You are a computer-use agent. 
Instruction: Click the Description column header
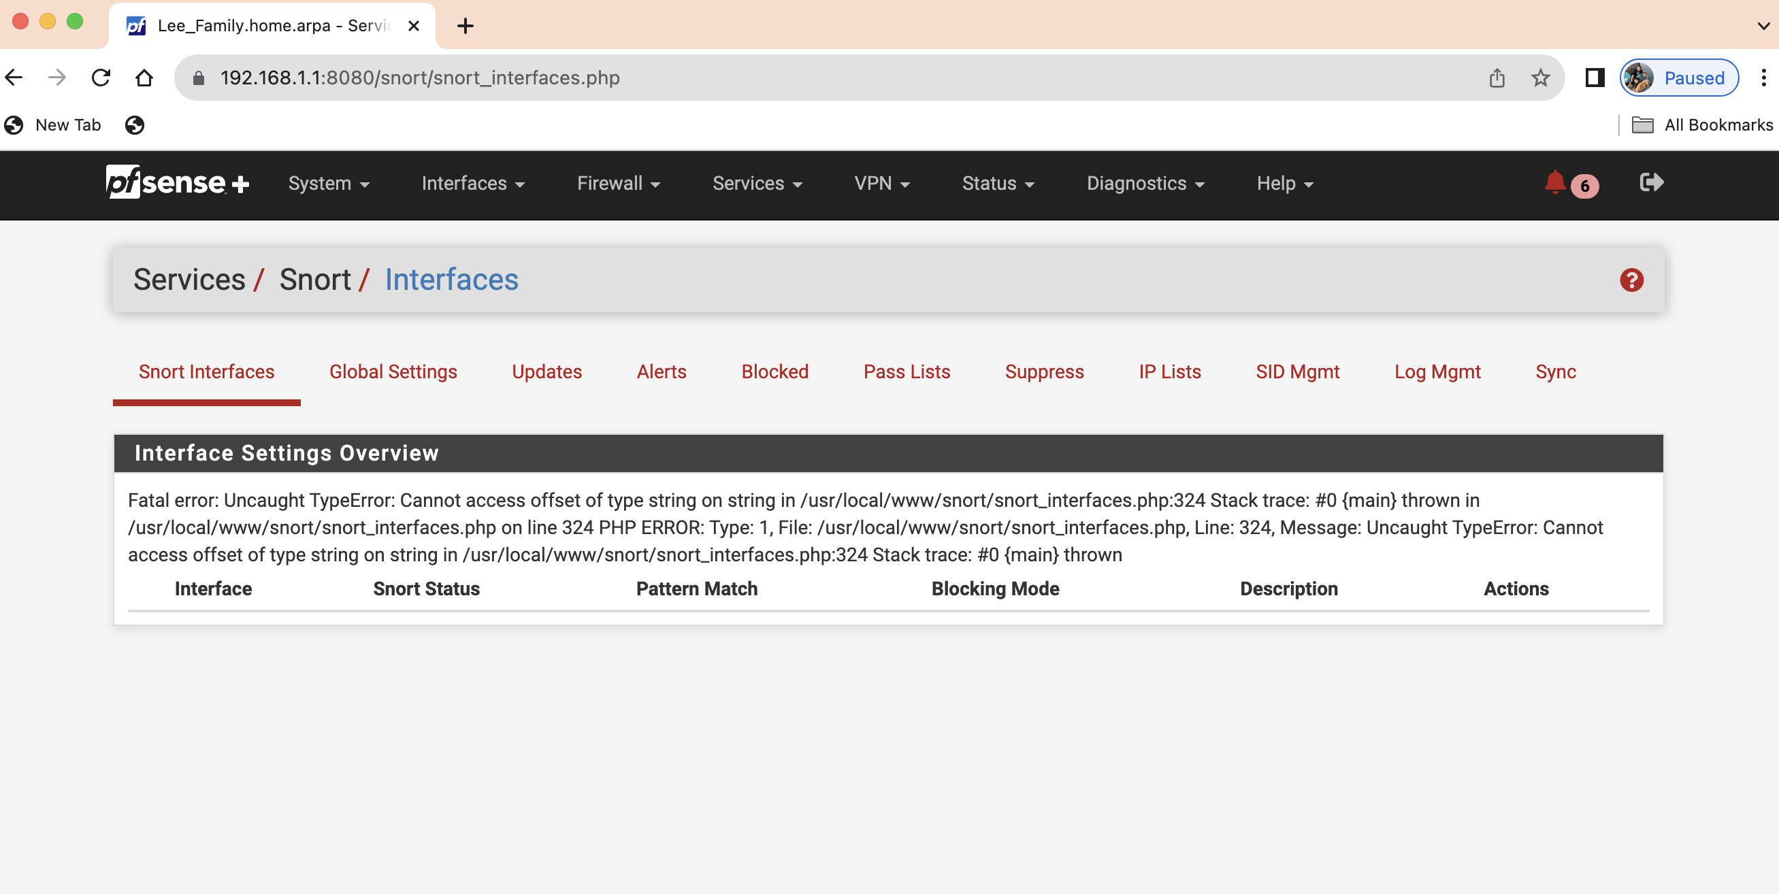[x=1289, y=589]
